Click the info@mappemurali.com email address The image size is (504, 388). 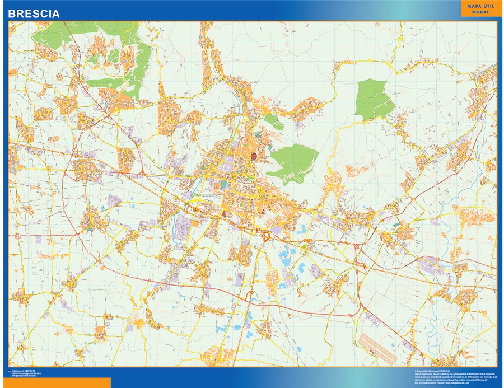(26, 376)
